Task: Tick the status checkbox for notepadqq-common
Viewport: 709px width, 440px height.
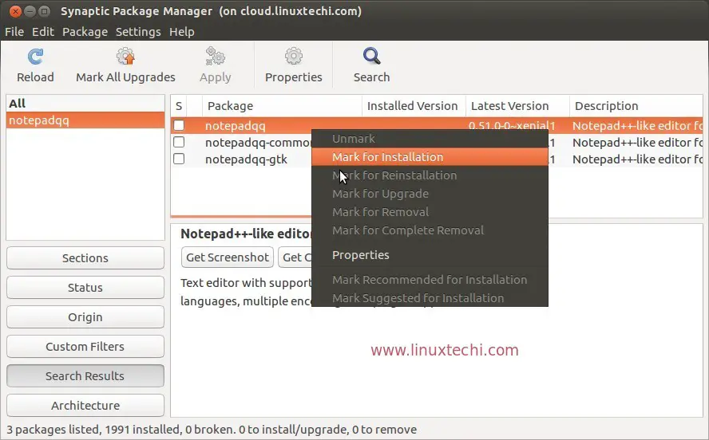Action: (x=179, y=142)
